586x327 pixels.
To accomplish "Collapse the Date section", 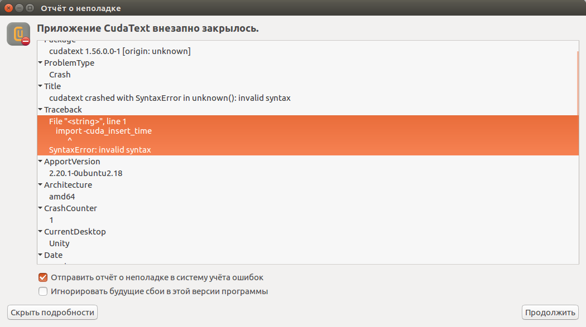I will tap(40, 255).
